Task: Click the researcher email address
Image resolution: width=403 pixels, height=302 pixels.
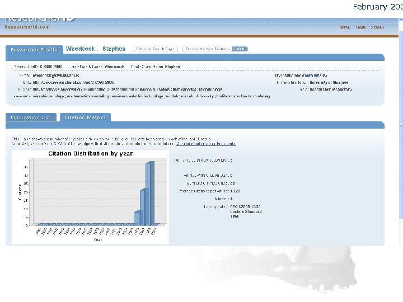Action: click(x=56, y=75)
